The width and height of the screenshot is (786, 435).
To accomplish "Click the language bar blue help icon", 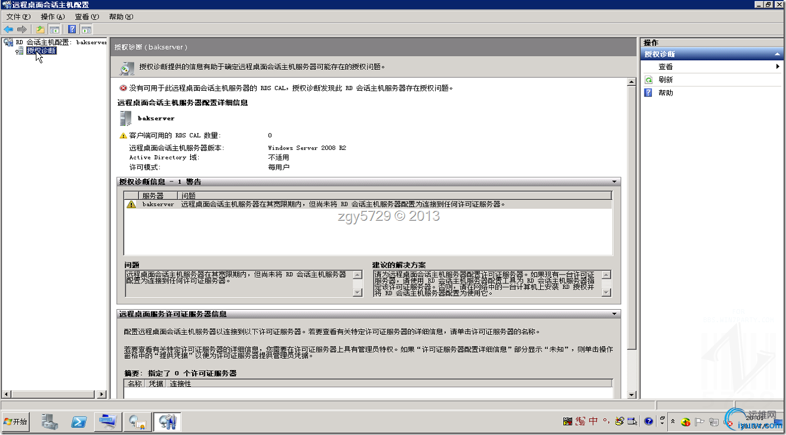I will [x=649, y=421].
